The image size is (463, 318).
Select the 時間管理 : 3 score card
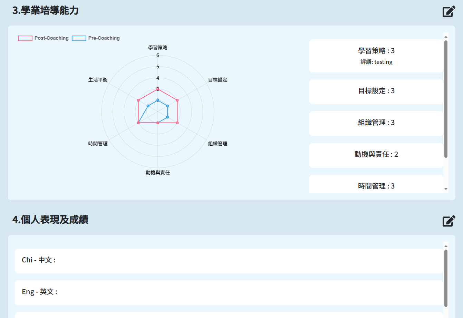tap(376, 184)
